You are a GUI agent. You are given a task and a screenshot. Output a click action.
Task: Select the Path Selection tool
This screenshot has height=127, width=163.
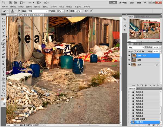click(4, 75)
